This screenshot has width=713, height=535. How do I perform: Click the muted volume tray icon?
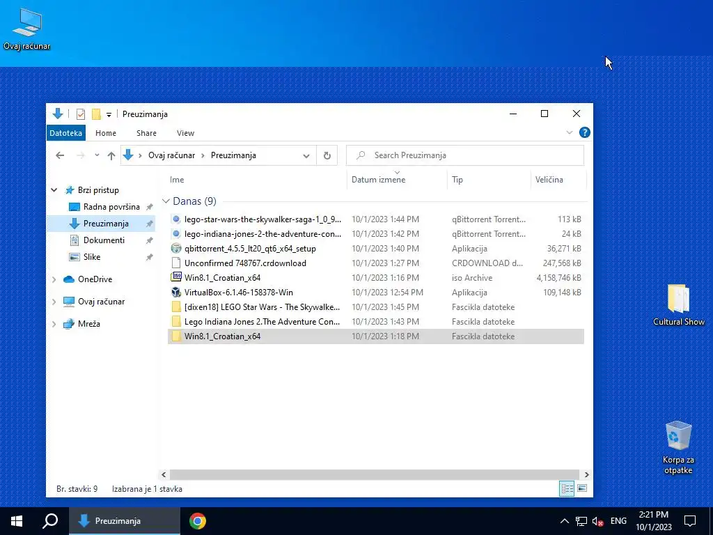[x=597, y=521]
